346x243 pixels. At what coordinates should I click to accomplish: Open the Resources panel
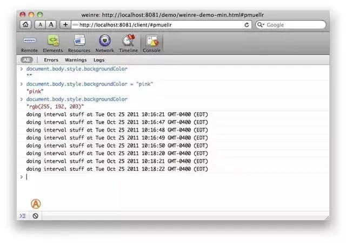(x=79, y=44)
